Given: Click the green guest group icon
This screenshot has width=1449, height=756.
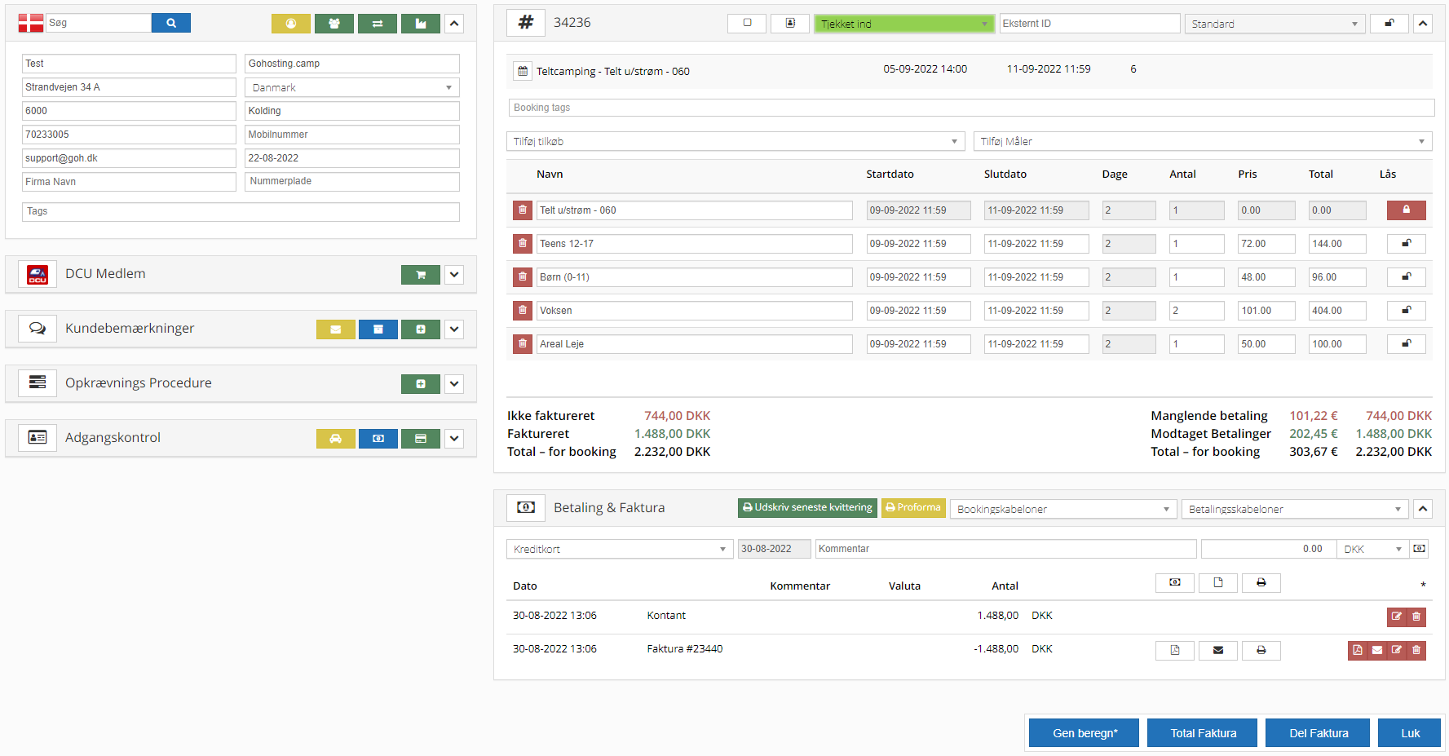Looking at the screenshot, I should click(x=334, y=24).
